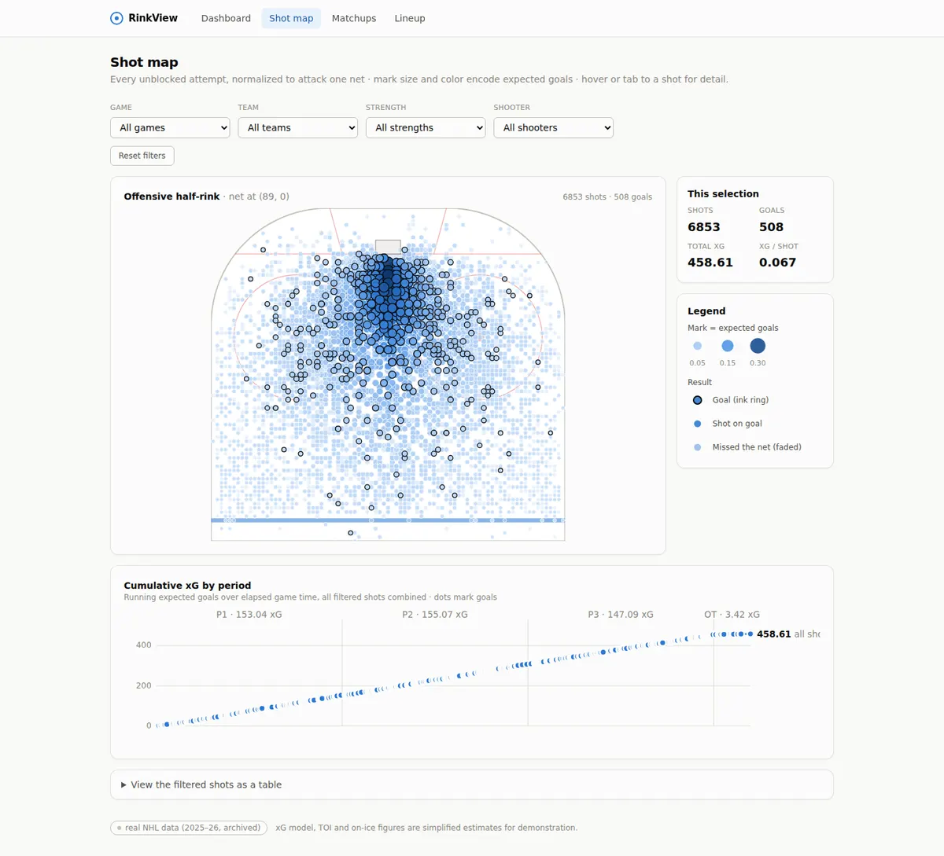Click the 0.05 xG legend swatch
Screen dimensions: 944x856
coord(697,346)
